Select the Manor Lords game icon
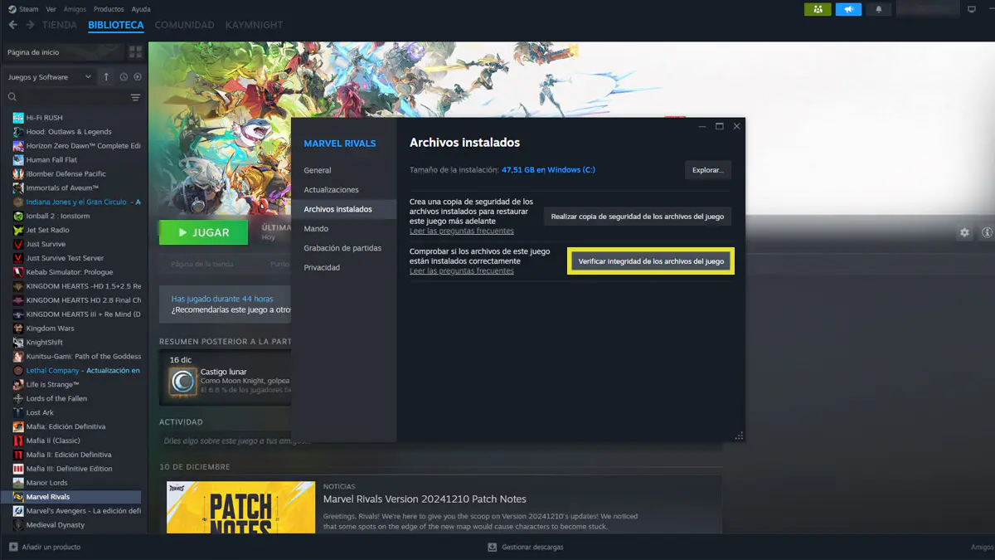995x560 pixels. point(18,483)
